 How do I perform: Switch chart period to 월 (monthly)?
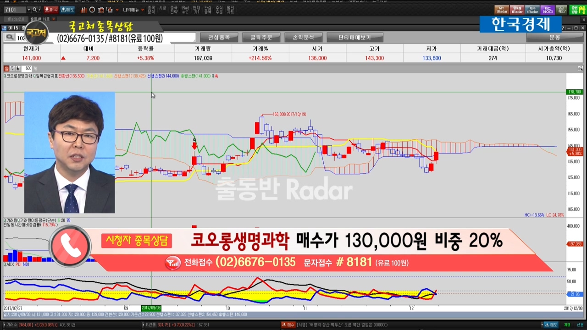click(17, 68)
